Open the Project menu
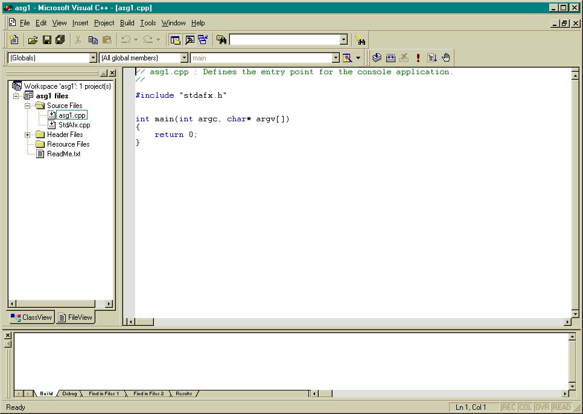This screenshot has width=583, height=414. click(104, 23)
